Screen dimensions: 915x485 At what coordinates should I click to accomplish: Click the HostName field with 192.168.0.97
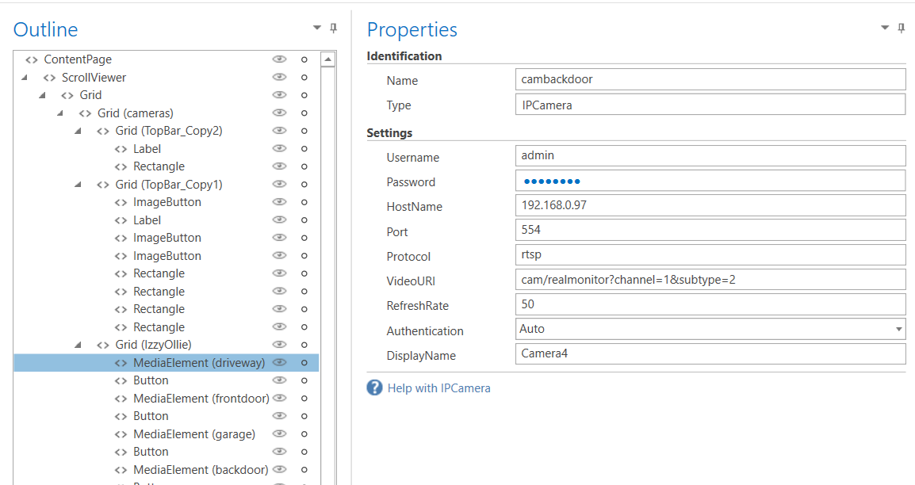(710, 205)
